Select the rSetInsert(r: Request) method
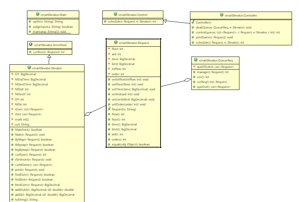This screenshot has height=202, width=299. tap(33, 159)
